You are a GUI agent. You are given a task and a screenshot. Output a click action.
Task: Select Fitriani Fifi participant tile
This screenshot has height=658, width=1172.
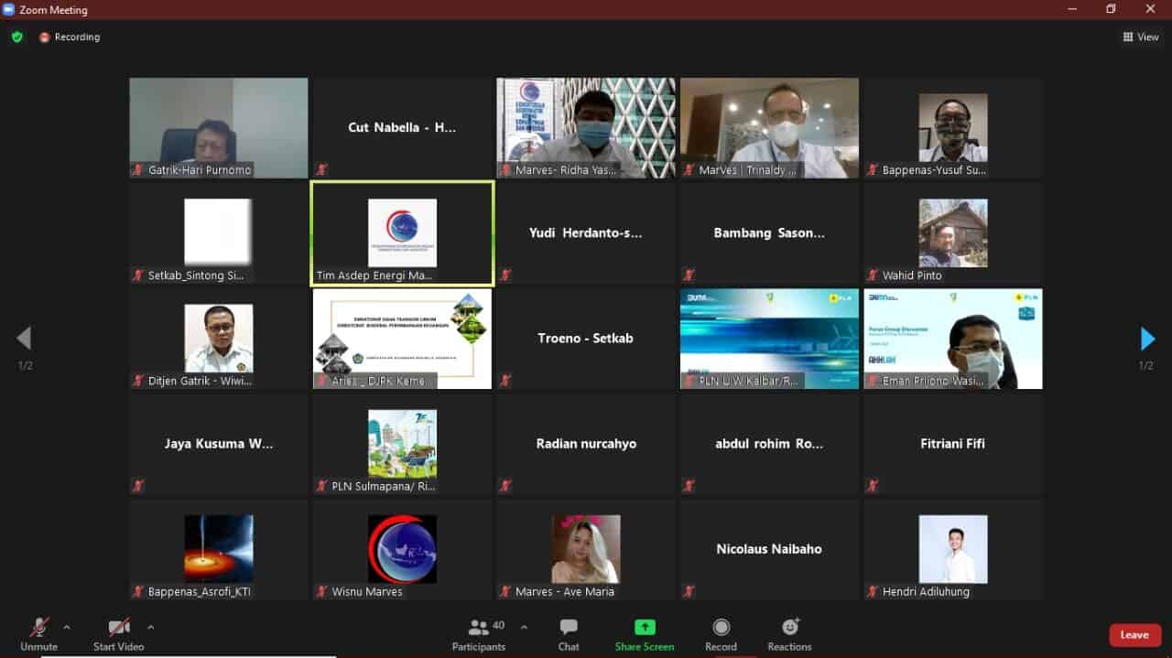(953, 444)
